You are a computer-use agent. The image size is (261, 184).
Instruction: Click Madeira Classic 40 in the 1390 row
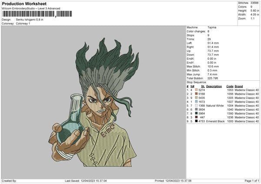(247, 113)
